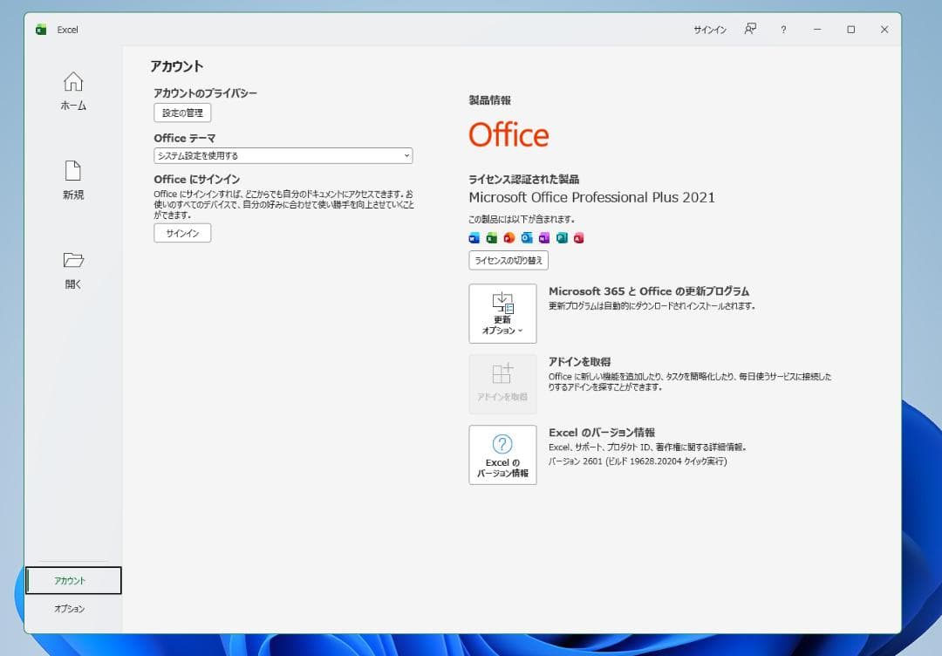Open Help with the question mark icon
This screenshot has width=942, height=656.
pyautogui.click(x=783, y=30)
